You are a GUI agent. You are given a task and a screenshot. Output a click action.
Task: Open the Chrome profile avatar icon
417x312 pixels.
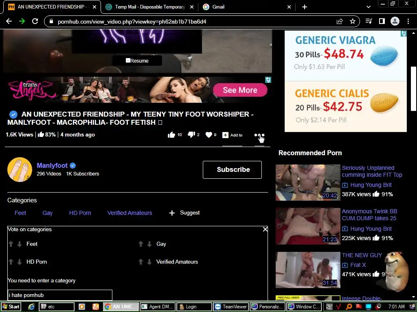(395, 21)
